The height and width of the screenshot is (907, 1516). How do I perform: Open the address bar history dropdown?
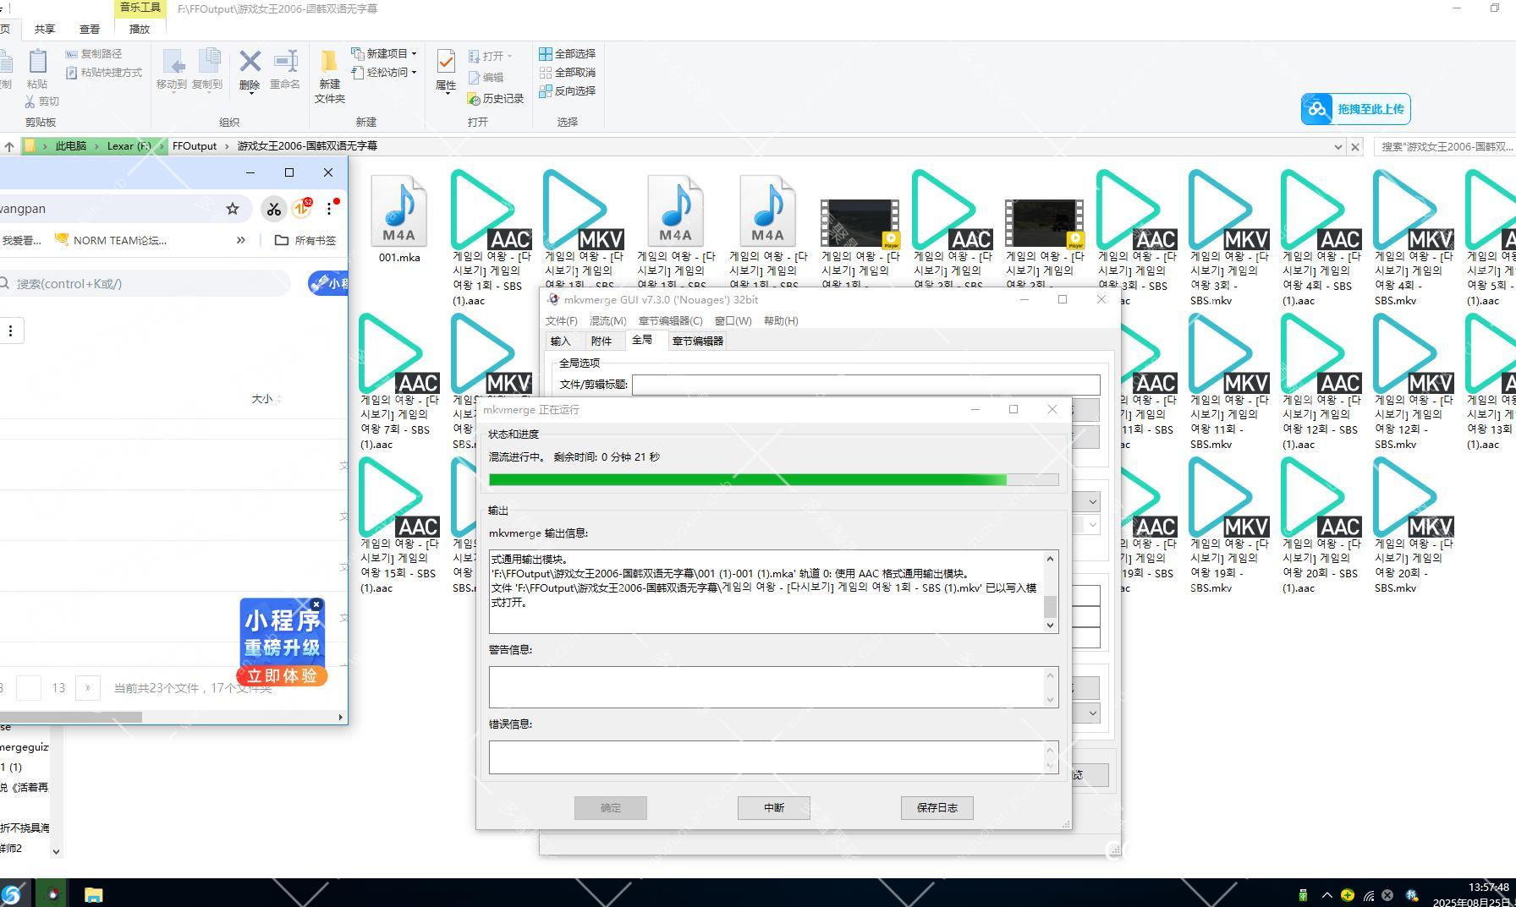[1337, 146]
